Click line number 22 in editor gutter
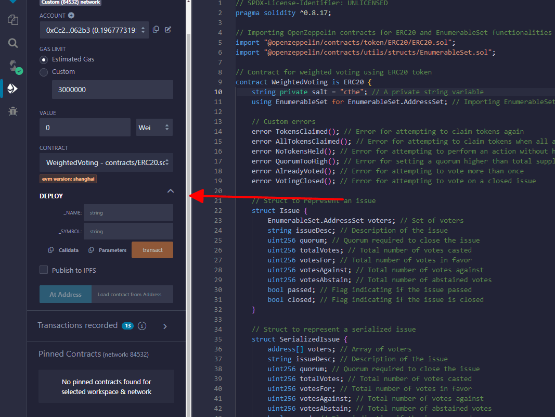Image resolution: width=555 pixels, height=417 pixels. tap(218, 210)
